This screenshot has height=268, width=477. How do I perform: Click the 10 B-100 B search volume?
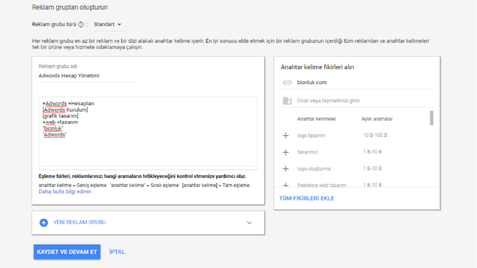(375, 135)
